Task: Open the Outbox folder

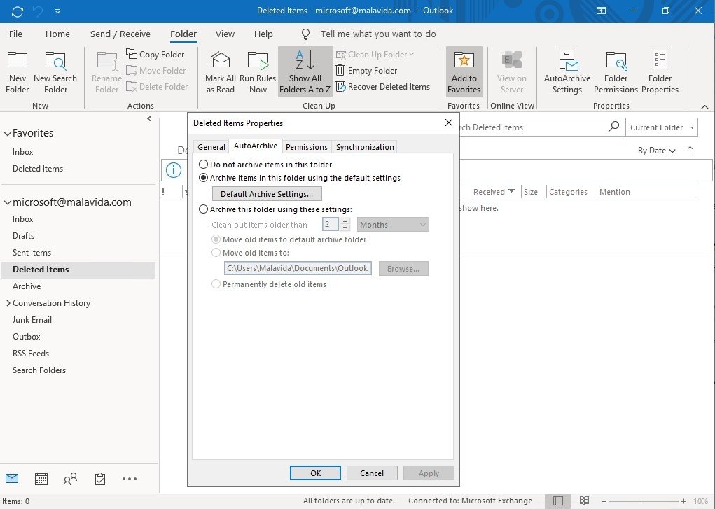Action: (x=27, y=337)
